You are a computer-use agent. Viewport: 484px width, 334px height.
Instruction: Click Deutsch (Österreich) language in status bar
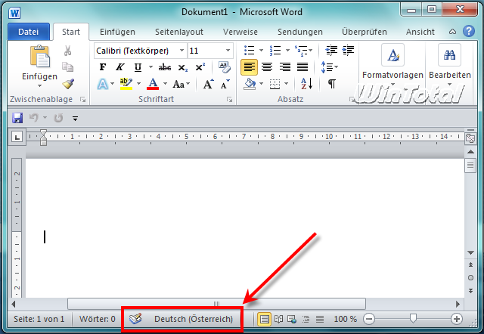pyautogui.click(x=194, y=319)
